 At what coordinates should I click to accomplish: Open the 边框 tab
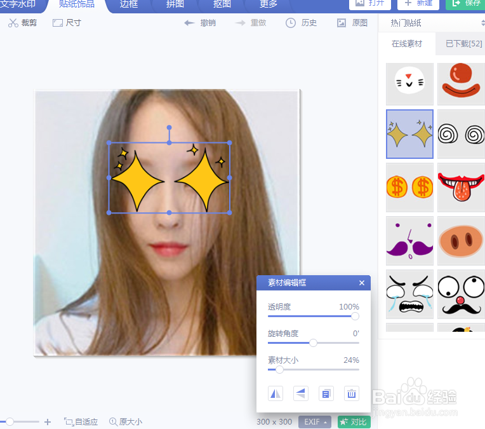click(x=129, y=4)
